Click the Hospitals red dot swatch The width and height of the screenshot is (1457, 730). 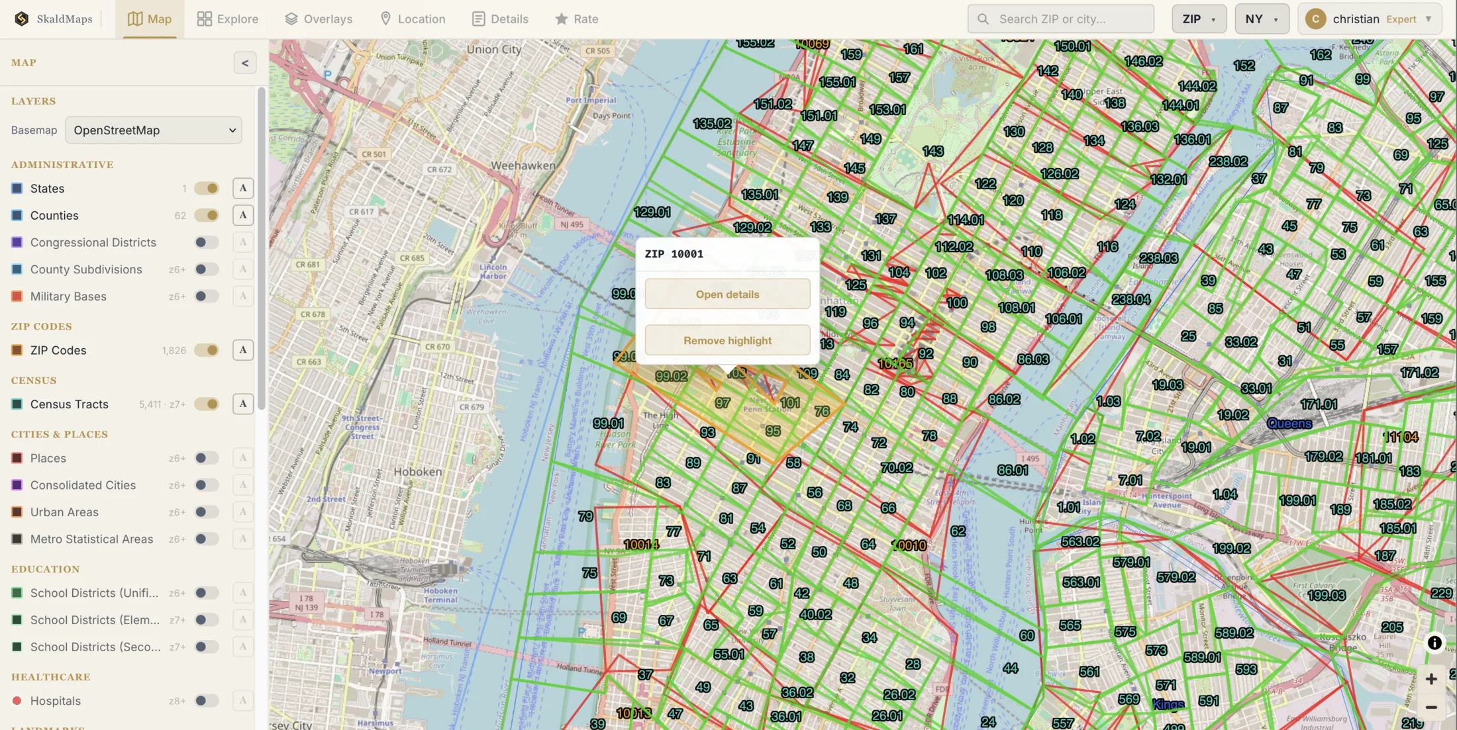[x=17, y=700]
